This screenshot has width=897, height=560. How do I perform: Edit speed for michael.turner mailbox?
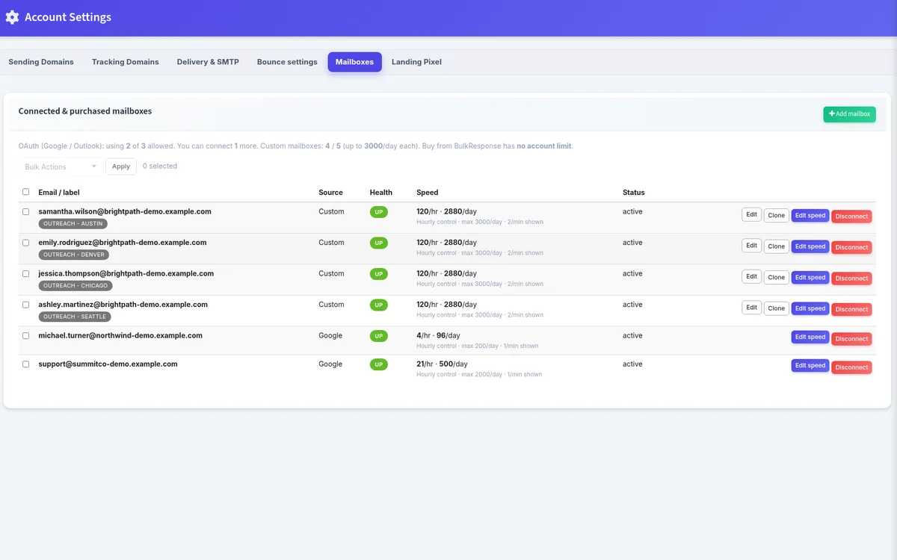(810, 337)
